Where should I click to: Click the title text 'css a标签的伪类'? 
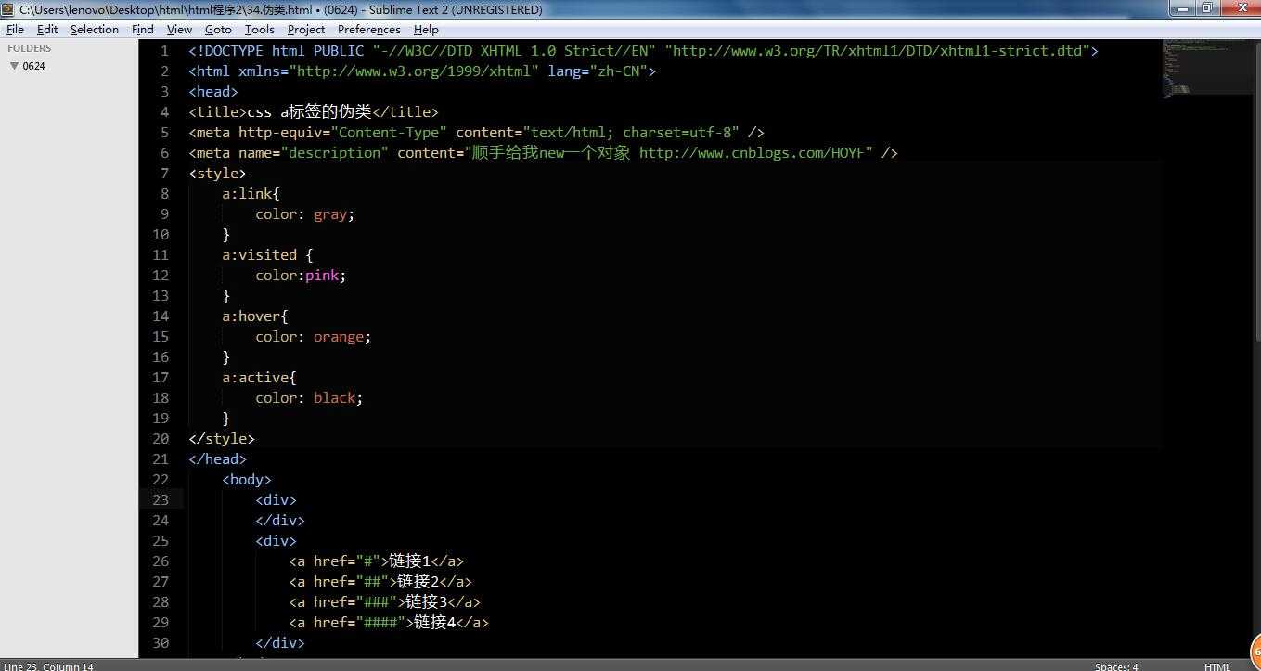(x=309, y=112)
